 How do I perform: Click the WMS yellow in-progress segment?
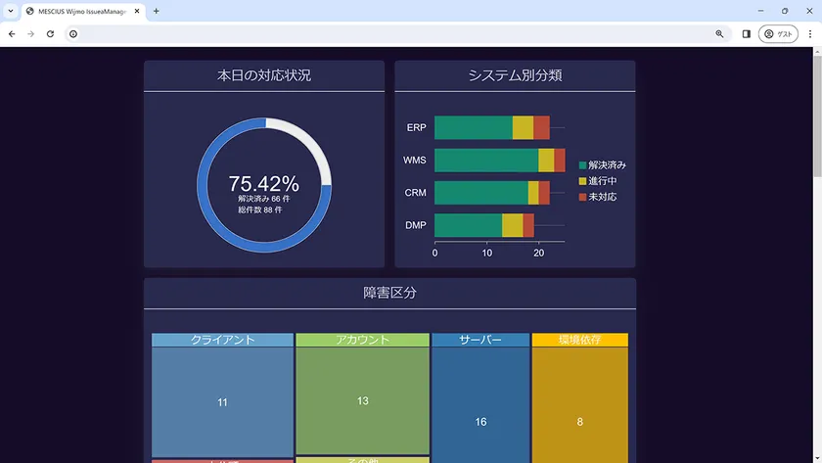pos(546,161)
